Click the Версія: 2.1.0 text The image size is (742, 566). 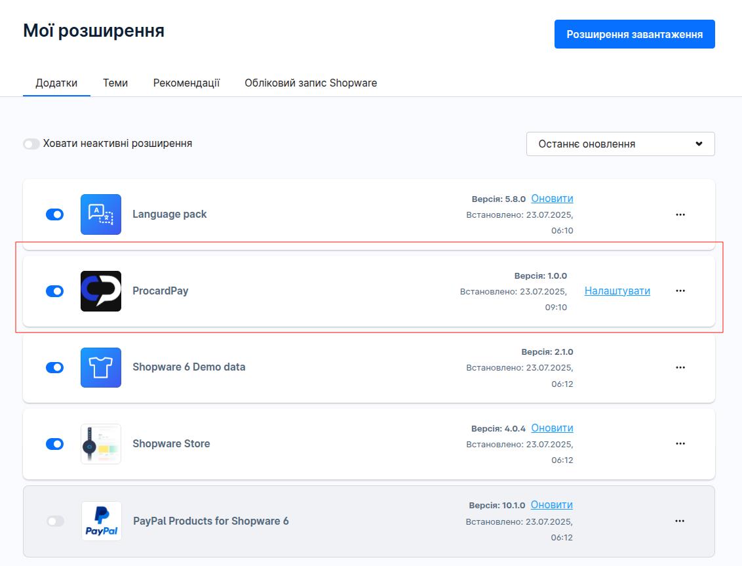547,352
